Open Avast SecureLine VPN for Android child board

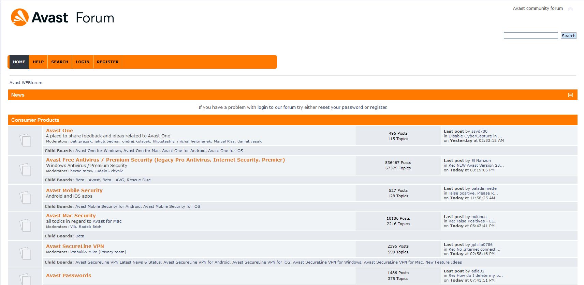pyautogui.click(x=196, y=262)
